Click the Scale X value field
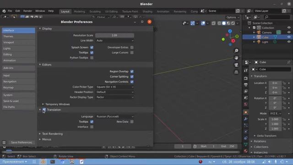This screenshot has height=165, width=293. (275, 119)
